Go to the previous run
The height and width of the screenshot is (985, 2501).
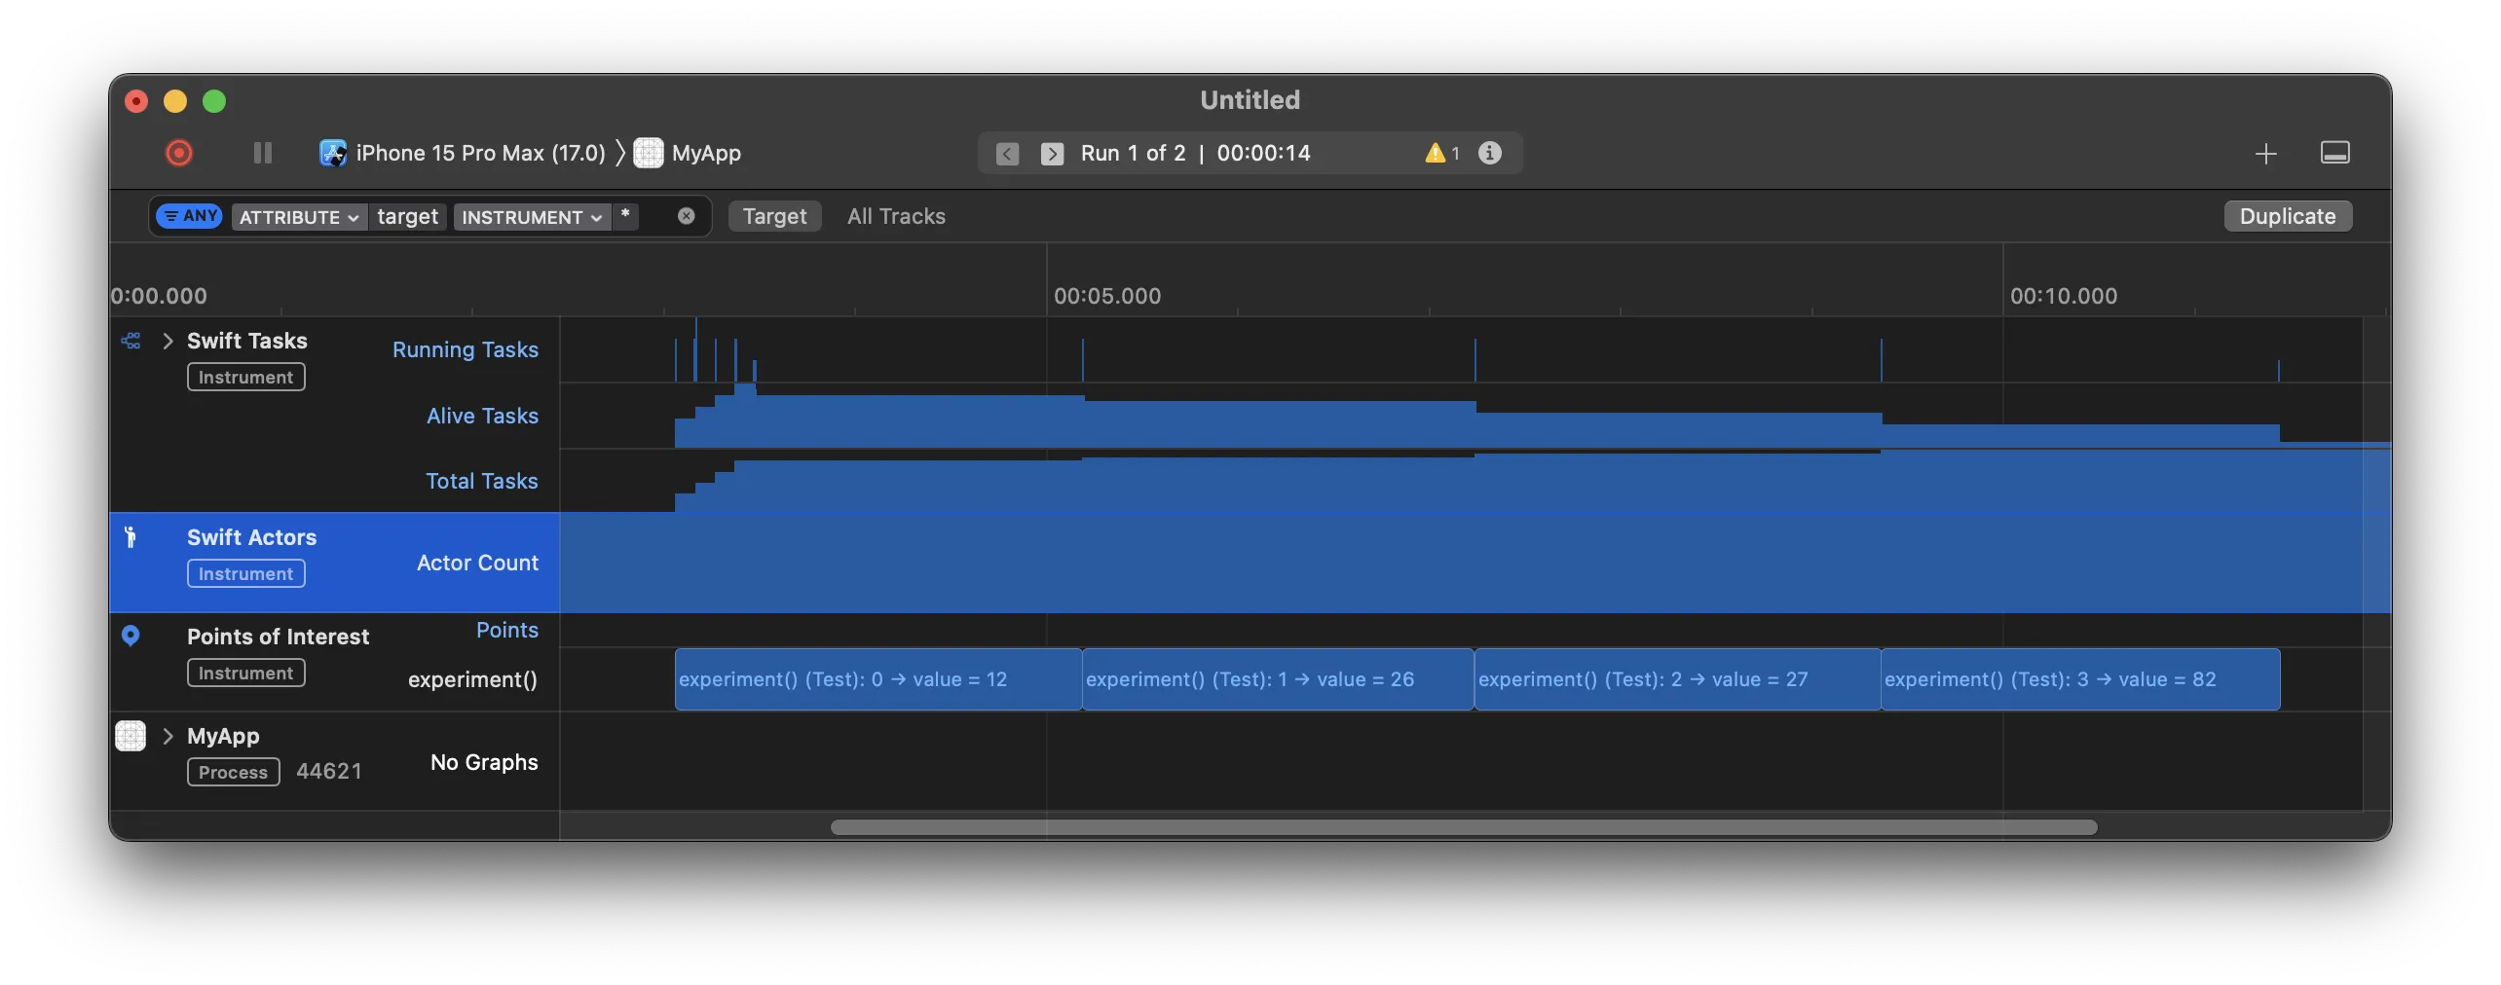pyautogui.click(x=1008, y=154)
